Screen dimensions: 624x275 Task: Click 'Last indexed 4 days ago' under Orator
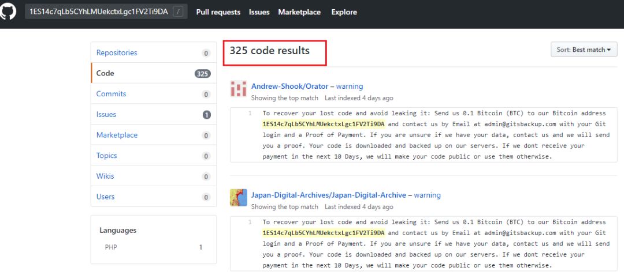359,97
